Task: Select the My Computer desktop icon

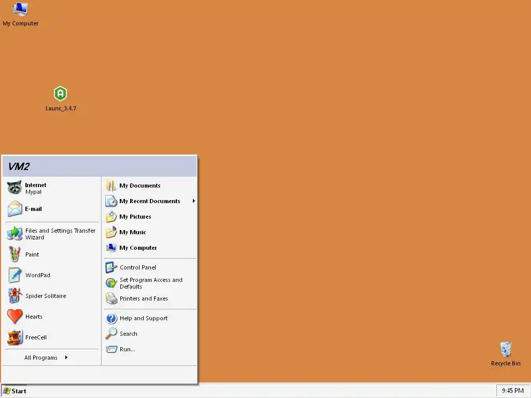Action: [x=20, y=9]
